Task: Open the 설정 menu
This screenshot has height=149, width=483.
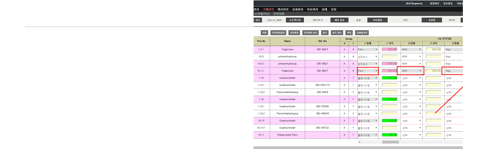Action: point(333,9)
